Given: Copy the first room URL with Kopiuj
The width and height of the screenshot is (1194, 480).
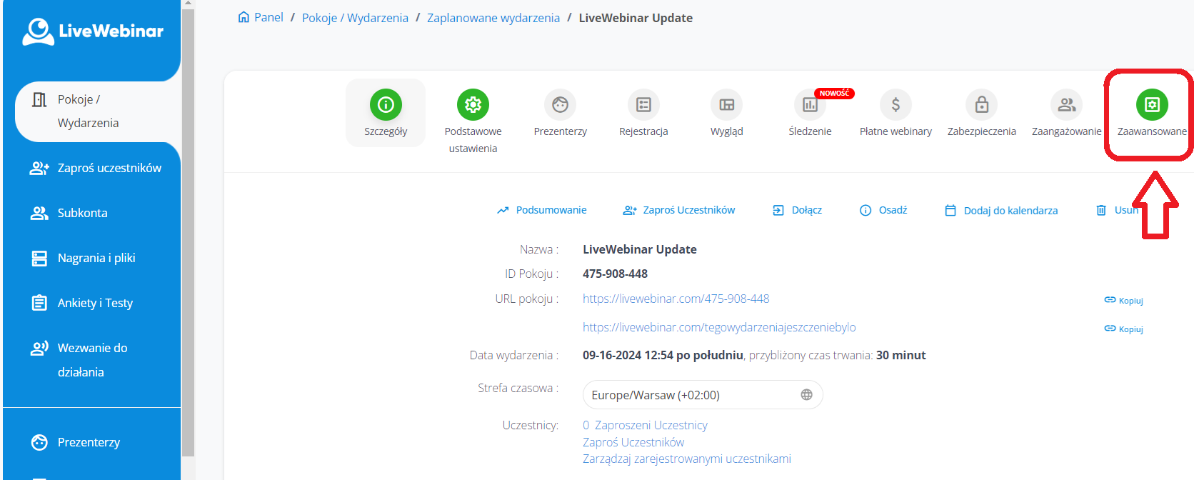Looking at the screenshot, I should coord(1124,301).
